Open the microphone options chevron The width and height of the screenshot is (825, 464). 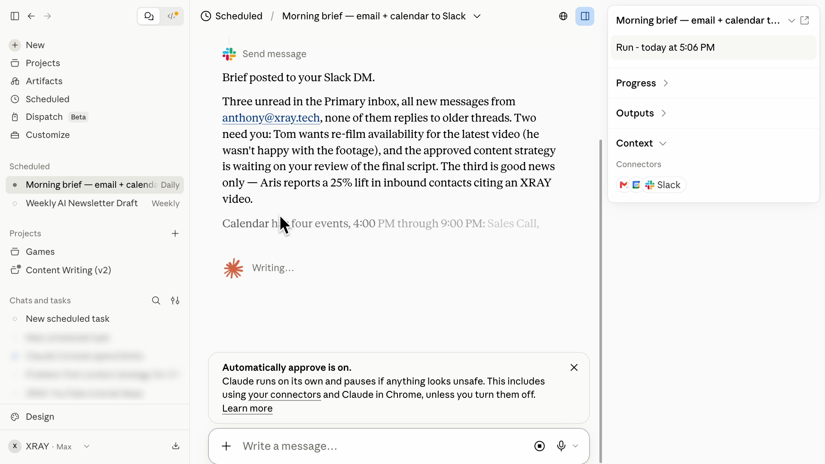(x=576, y=446)
